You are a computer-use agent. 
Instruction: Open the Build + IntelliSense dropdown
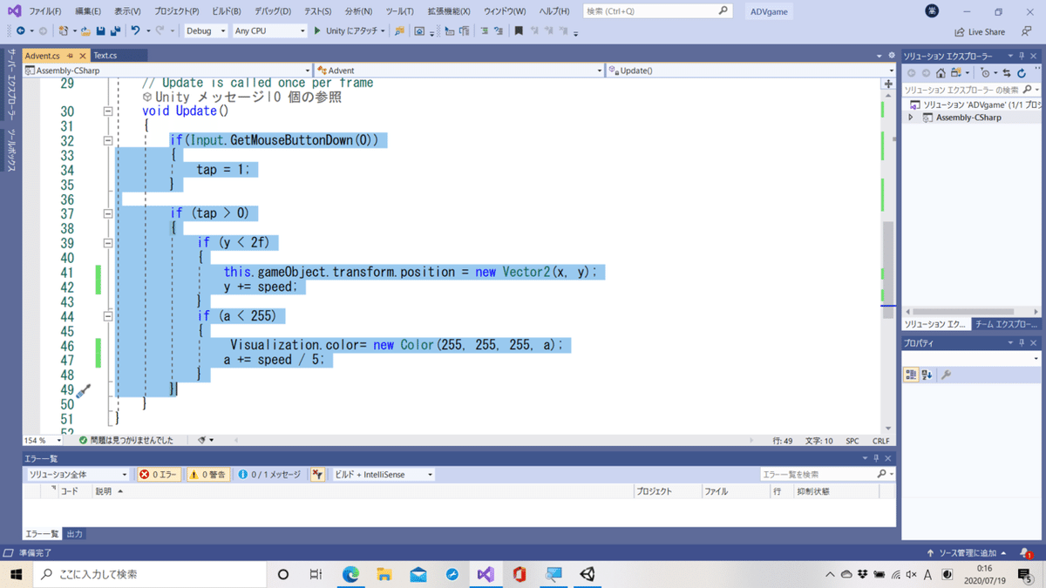(x=384, y=475)
